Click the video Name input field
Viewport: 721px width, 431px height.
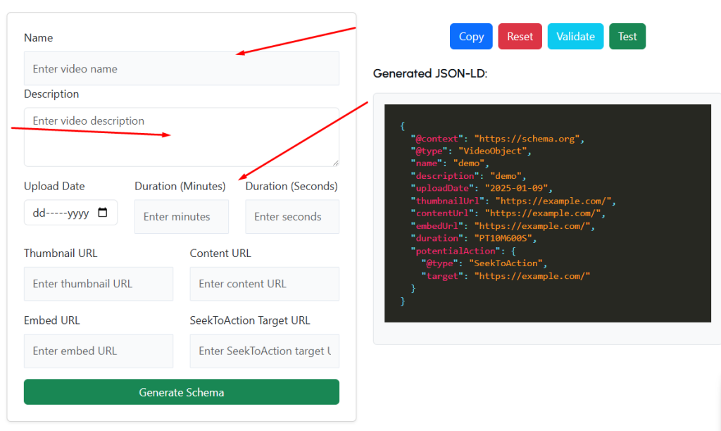pyautogui.click(x=181, y=68)
